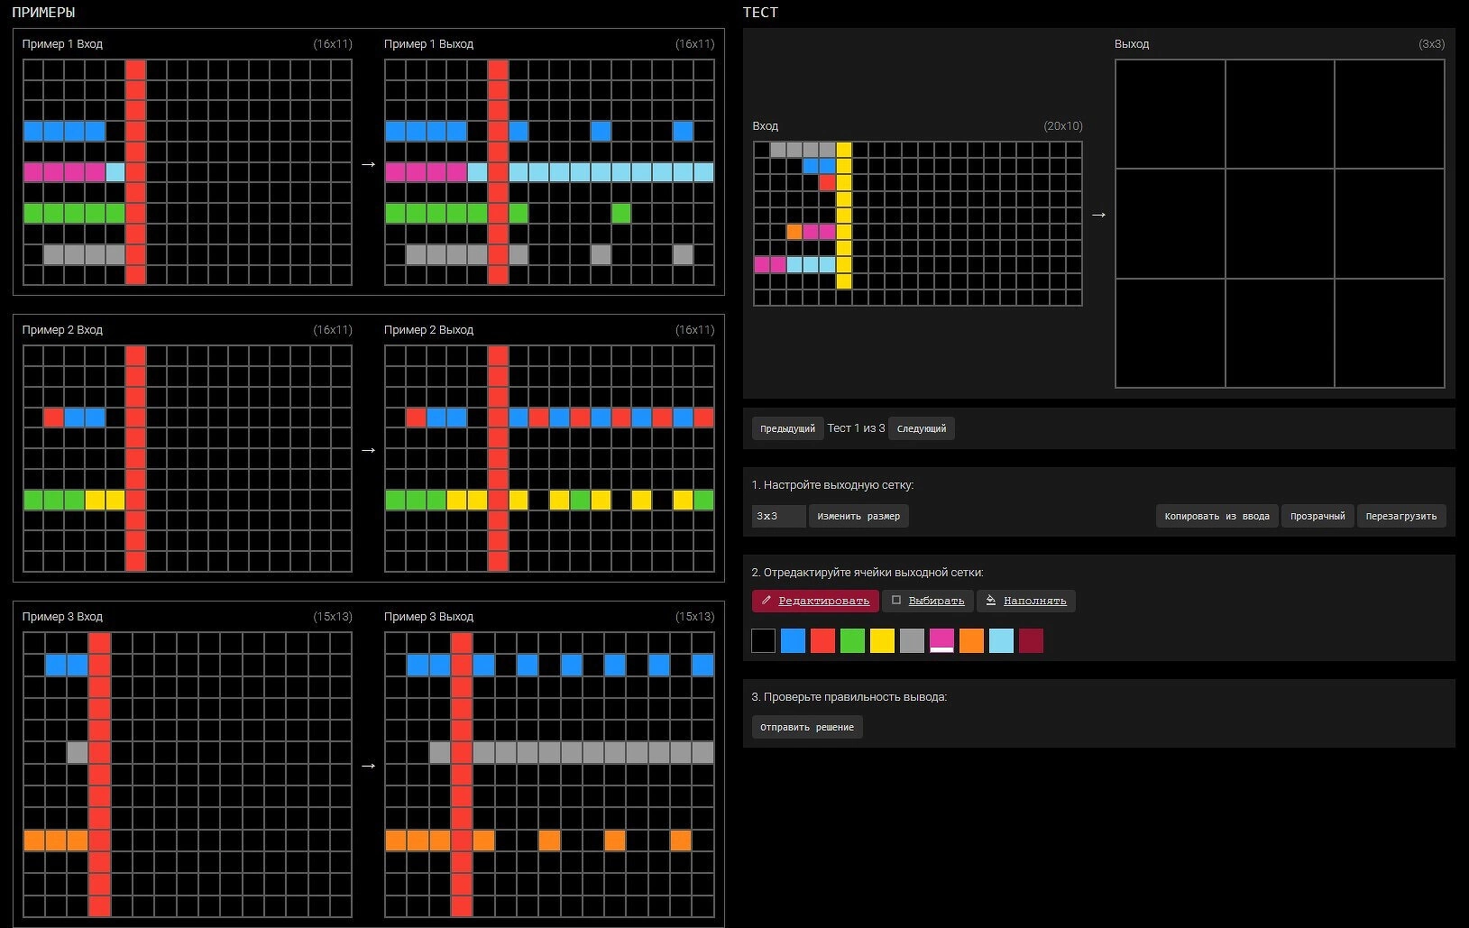Switch to the Выбирать selection mode

[928, 601]
